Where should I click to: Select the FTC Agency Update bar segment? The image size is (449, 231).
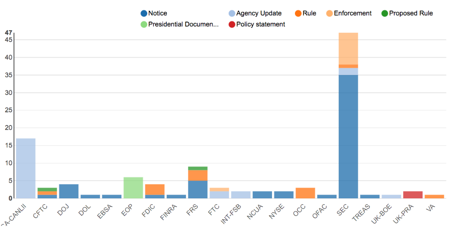pos(219,195)
